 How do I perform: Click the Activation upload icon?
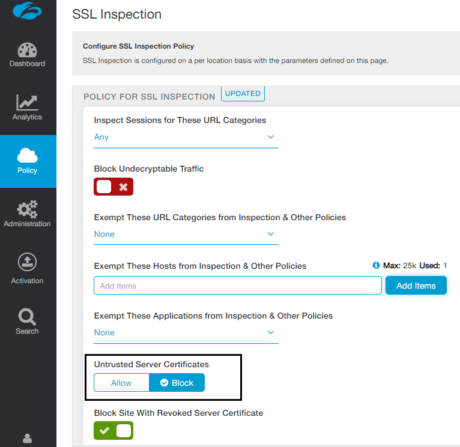tap(27, 262)
